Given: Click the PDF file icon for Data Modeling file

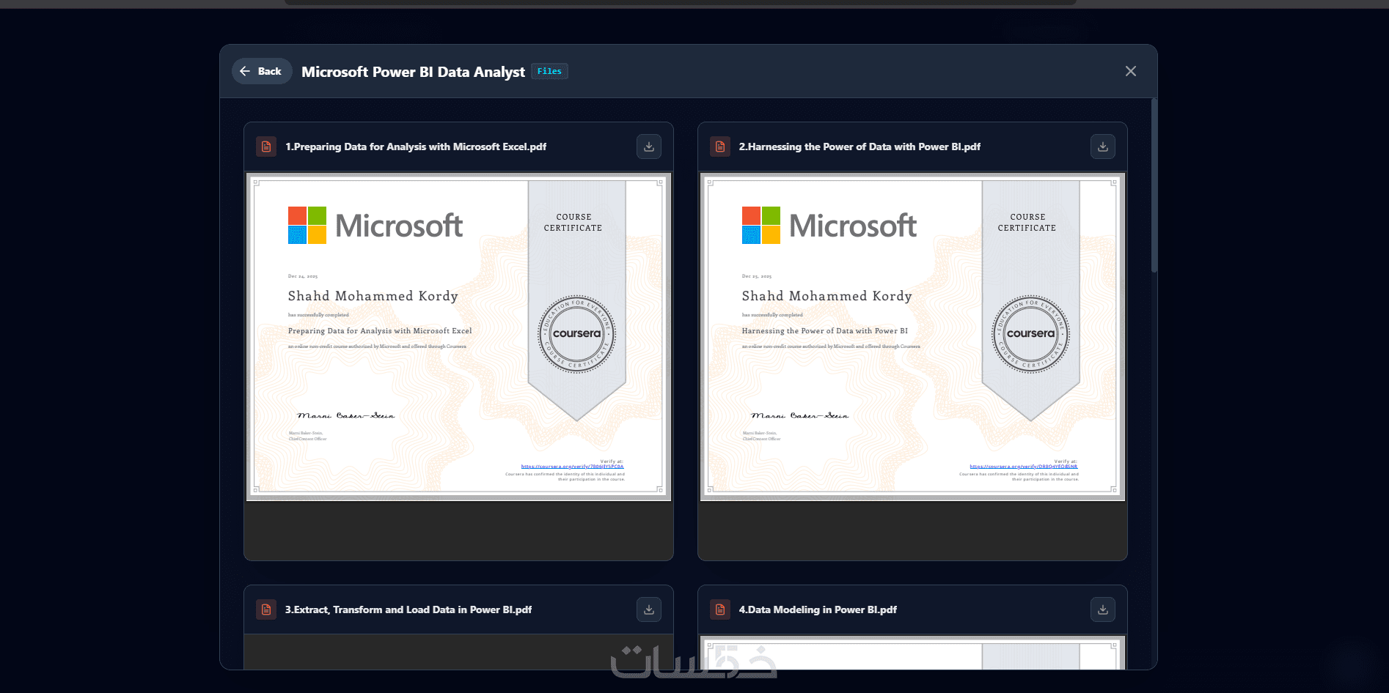Looking at the screenshot, I should coord(720,609).
